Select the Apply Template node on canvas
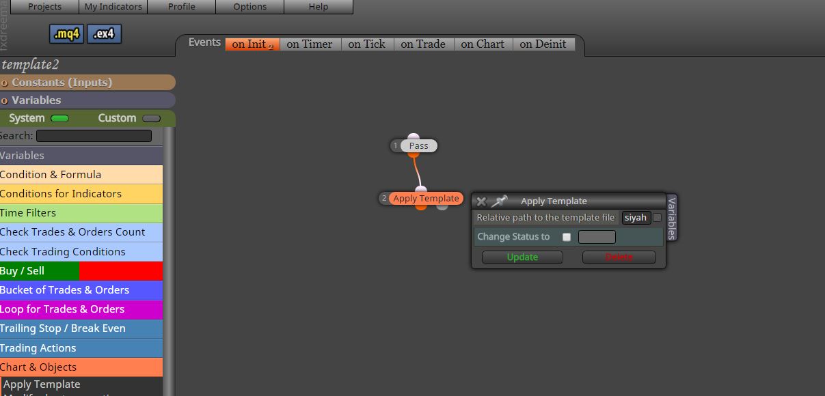This screenshot has width=825, height=396. 426,199
